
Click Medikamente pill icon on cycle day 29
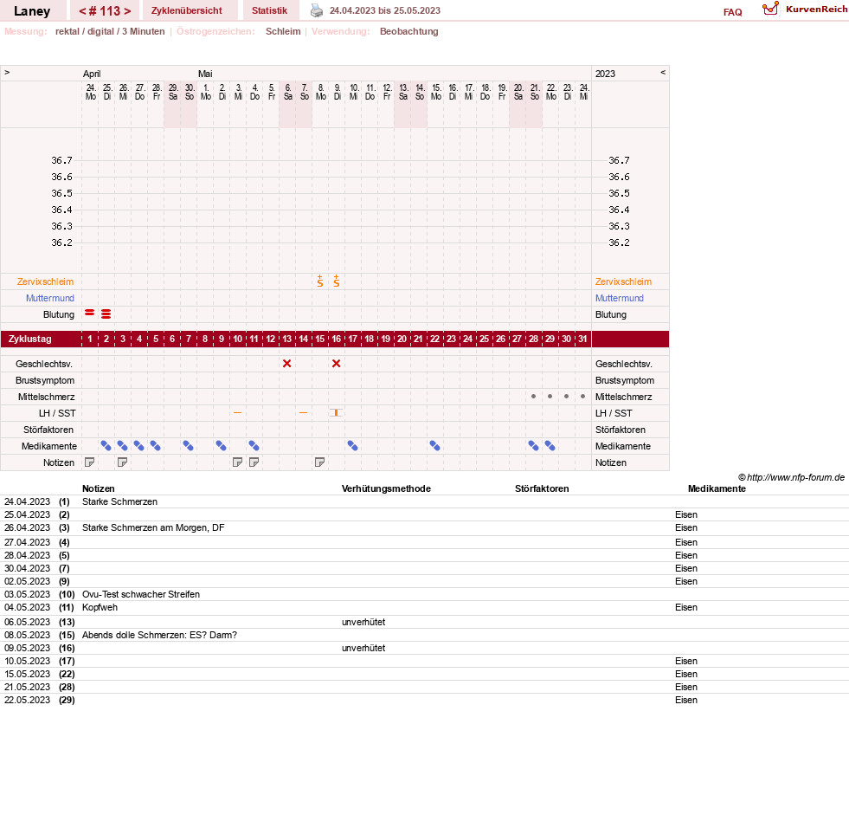click(550, 446)
